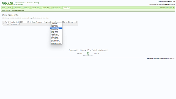
Task: Choose the '- Seleccione -' option in list
Action: tap(56, 24)
